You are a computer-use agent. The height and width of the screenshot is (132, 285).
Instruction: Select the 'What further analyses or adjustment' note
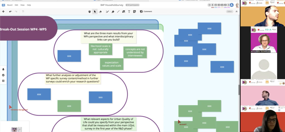(73, 79)
